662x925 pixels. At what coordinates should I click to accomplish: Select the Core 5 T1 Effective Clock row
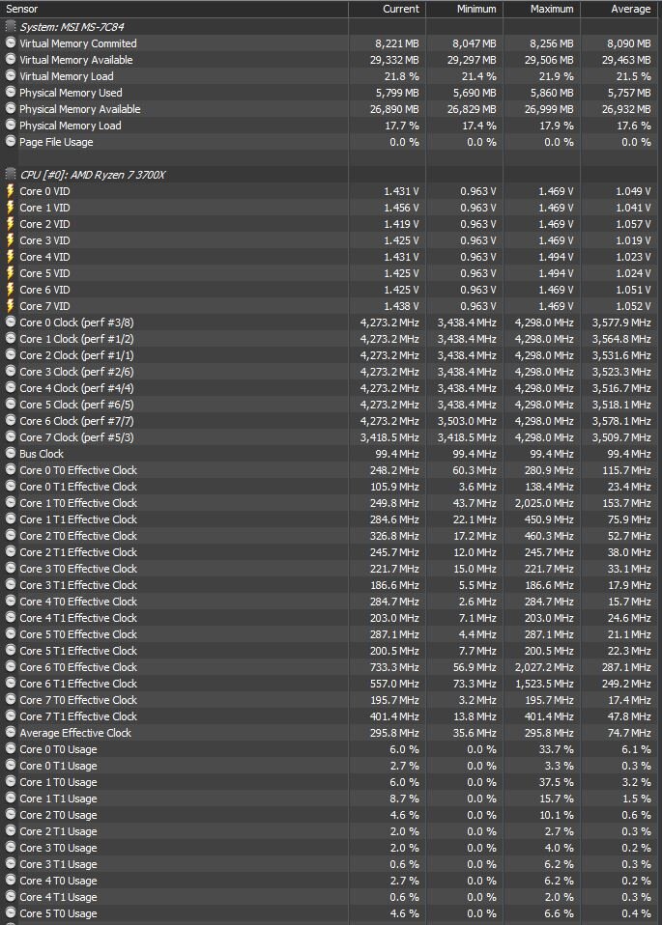point(331,651)
